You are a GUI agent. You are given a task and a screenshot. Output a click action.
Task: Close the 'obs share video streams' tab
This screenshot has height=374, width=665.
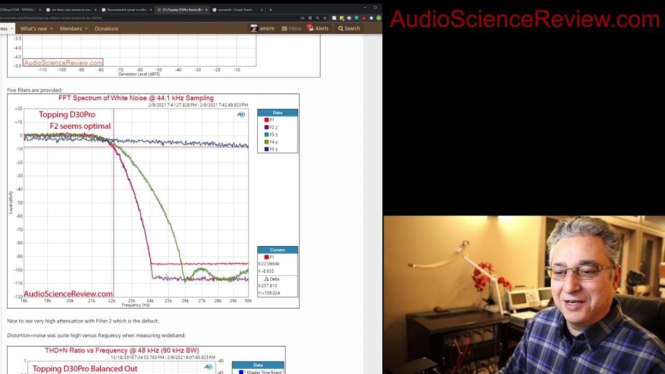click(96, 9)
